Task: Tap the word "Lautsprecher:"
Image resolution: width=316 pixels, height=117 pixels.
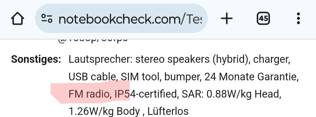Action: (x=99, y=60)
